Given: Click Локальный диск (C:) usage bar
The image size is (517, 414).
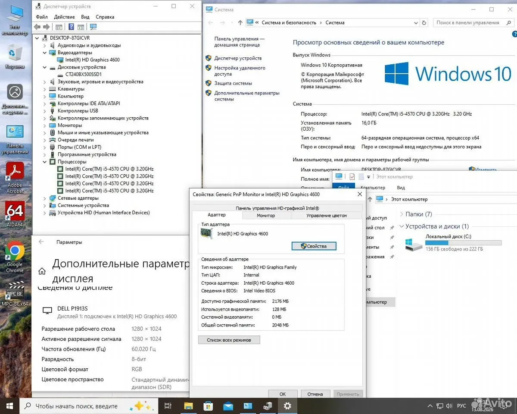Looking at the screenshot, I should click(x=463, y=243).
